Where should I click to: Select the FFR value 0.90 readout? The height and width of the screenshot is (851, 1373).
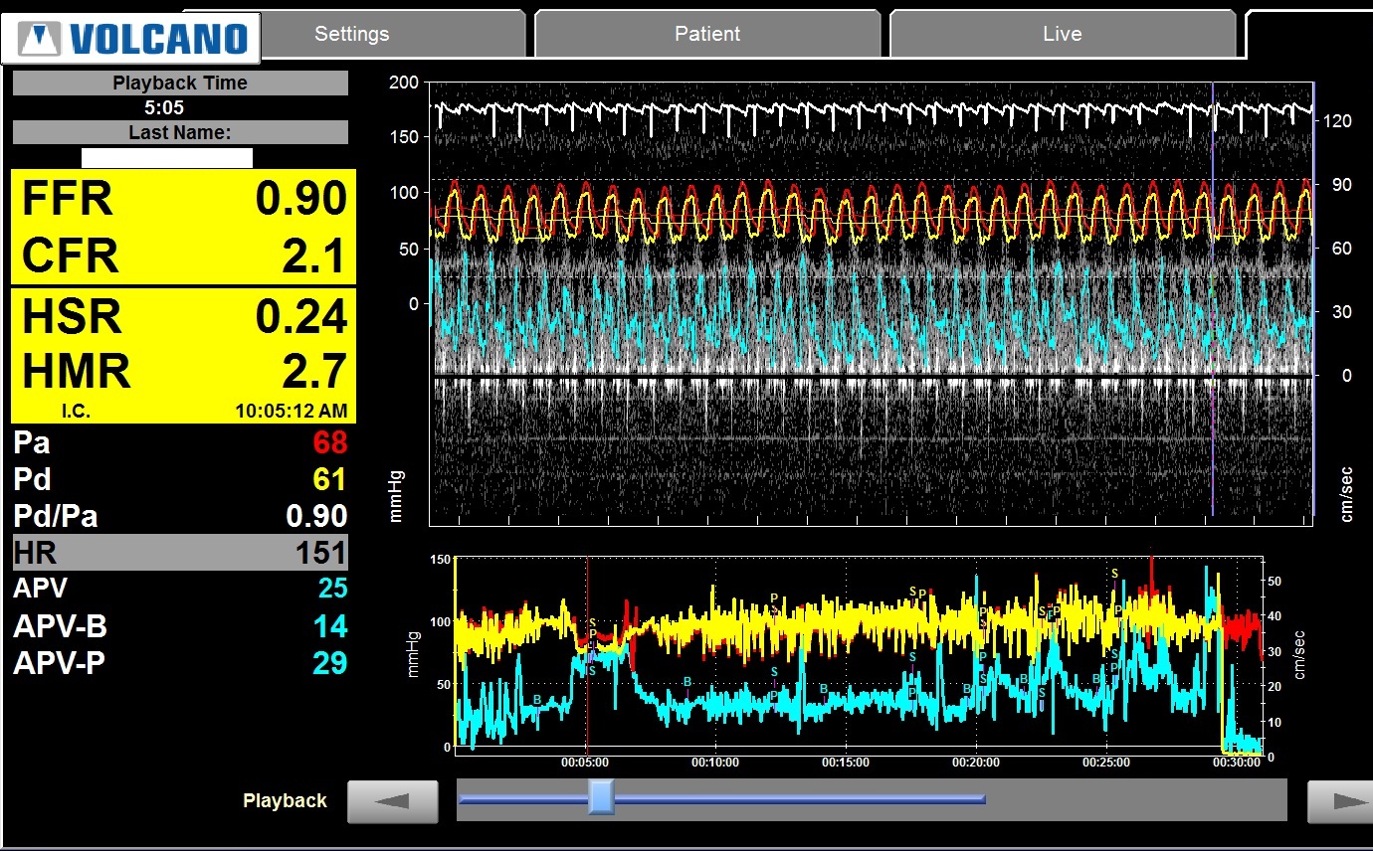pos(299,200)
